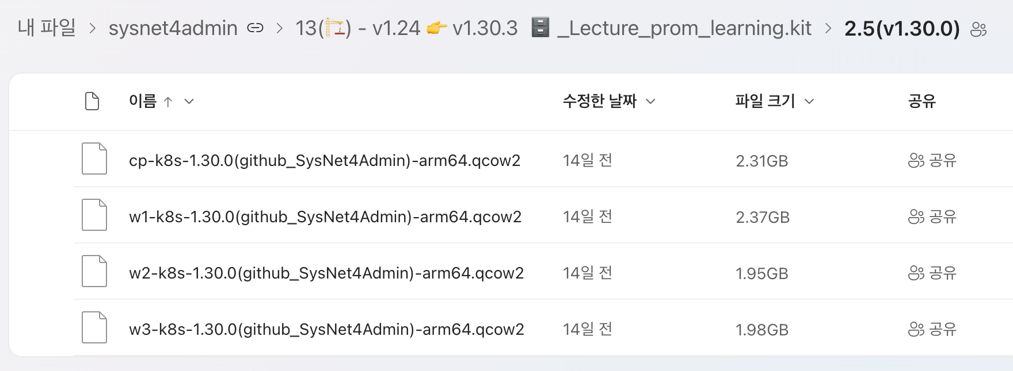Navigate to sysnet4admin breadcrumb folder
The height and width of the screenshot is (371, 1013).
tap(173, 28)
